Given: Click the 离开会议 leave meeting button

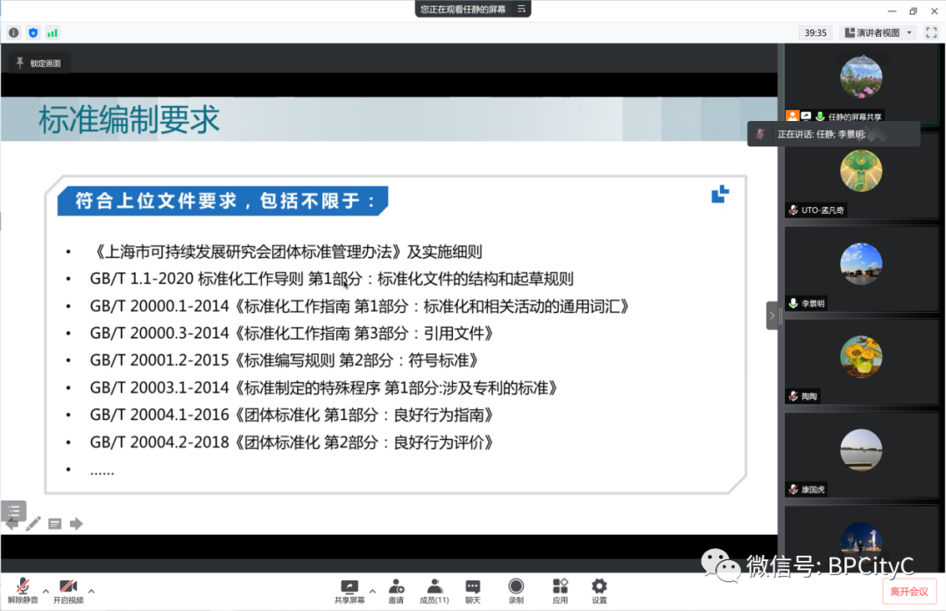Looking at the screenshot, I should tap(909, 592).
